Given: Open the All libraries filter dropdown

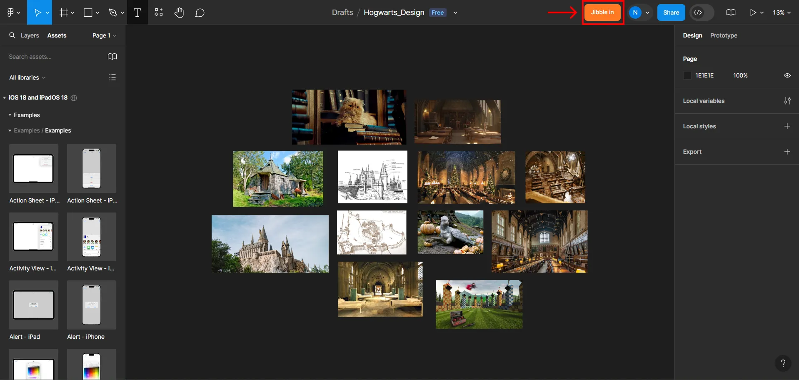Looking at the screenshot, I should (27, 77).
